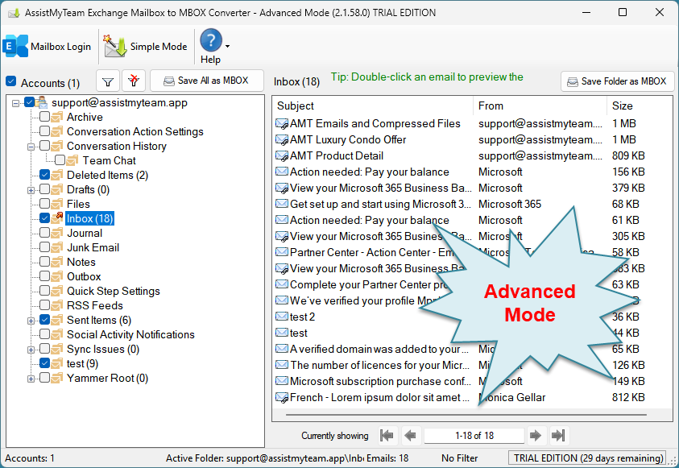Click the filter funnel icon
The width and height of the screenshot is (679, 468).
(108, 81)
